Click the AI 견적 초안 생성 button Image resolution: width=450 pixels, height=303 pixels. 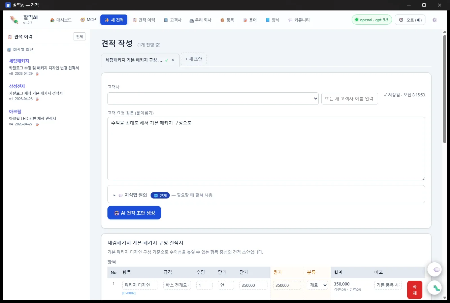[x=134, y=213]
